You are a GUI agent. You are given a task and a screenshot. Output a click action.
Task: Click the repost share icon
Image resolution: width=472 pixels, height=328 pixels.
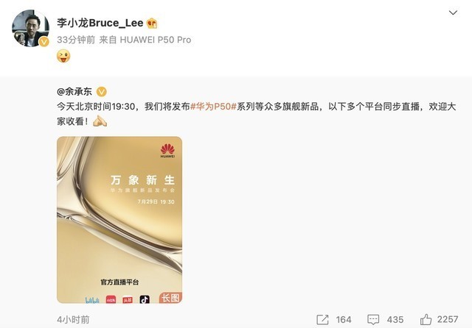point(322,320)
